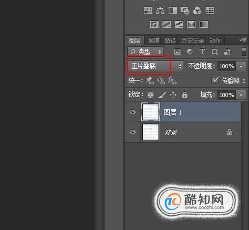Image resolution: width=249 pixels, height=230 pixels.
Task: Expand the 填充 fill dropdown arrow
Action: (x=241, y=95)
